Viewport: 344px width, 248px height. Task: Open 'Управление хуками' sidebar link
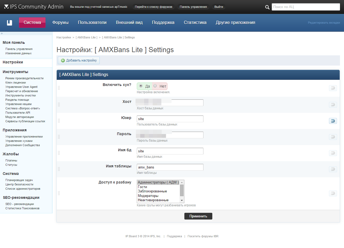click(x=19, y=141)
